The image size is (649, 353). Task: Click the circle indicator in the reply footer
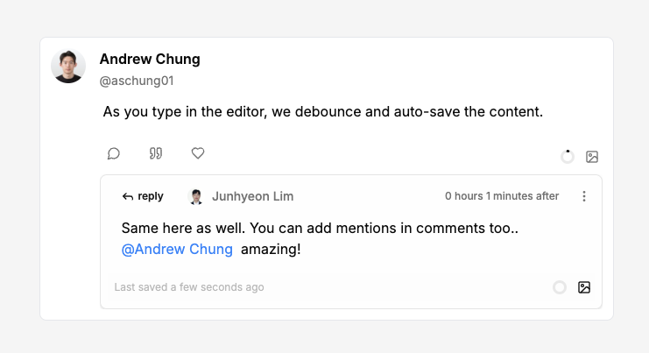[x=560, y=286]
